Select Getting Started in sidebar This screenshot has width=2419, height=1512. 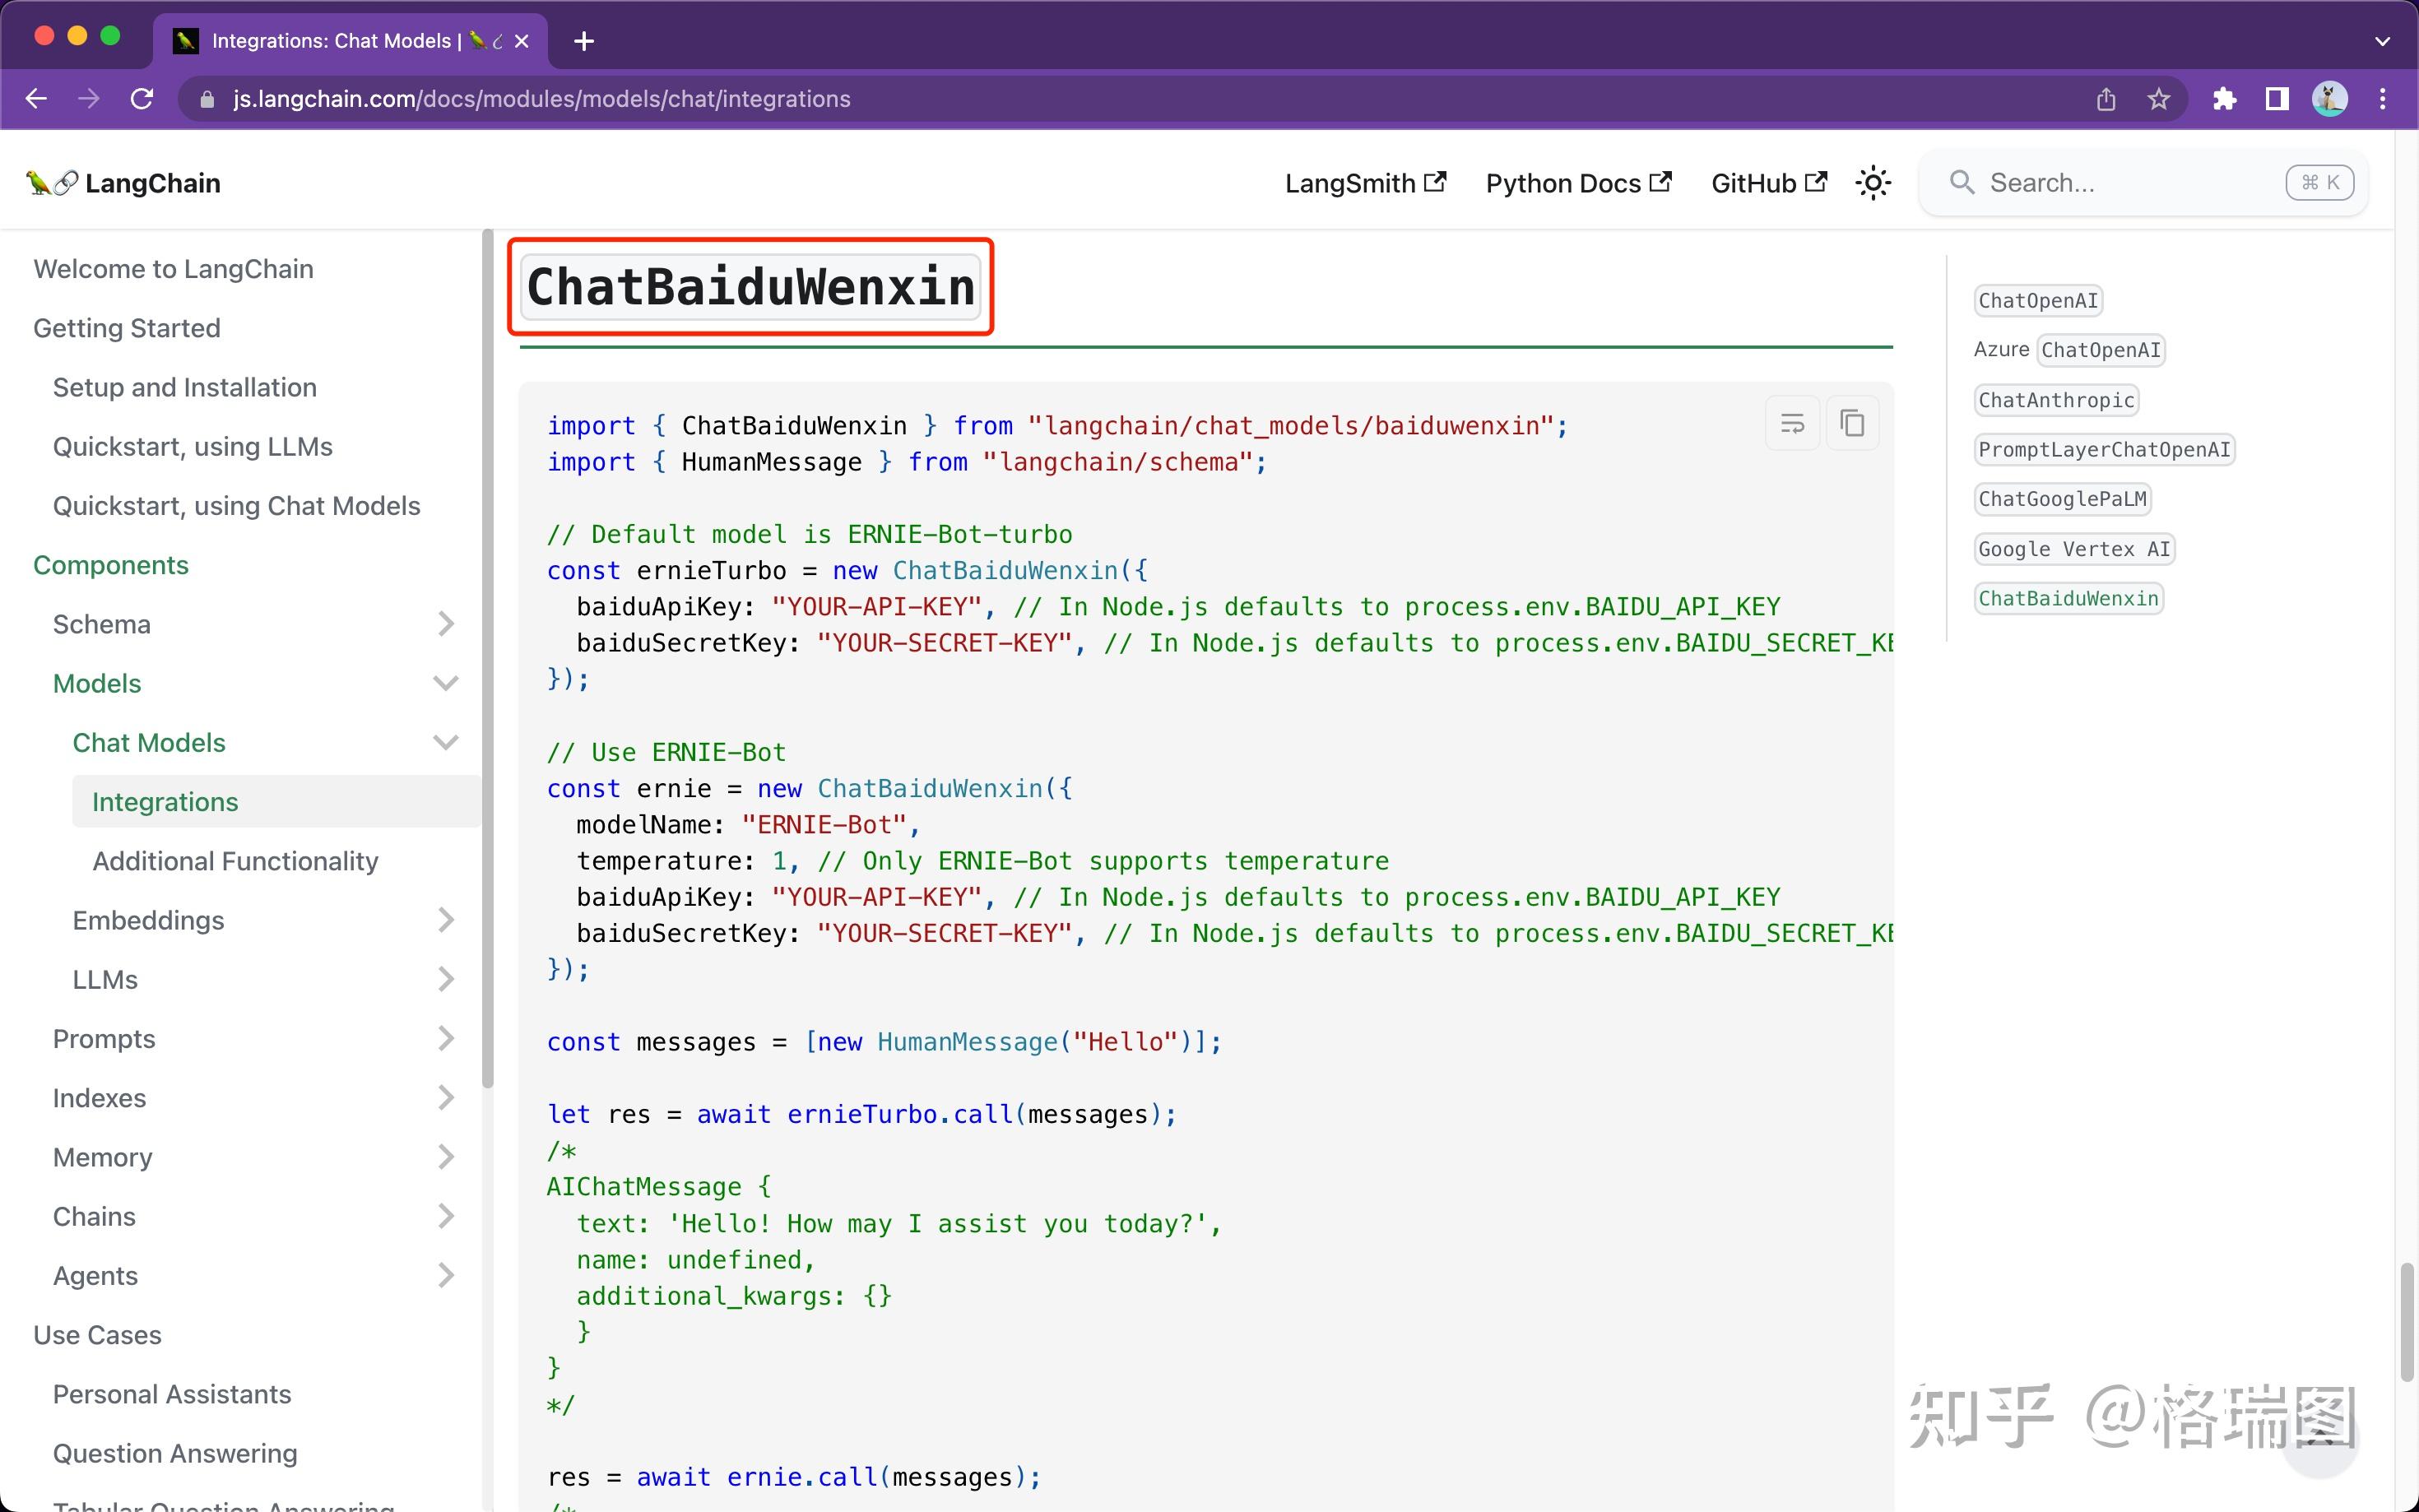(x=127, y=328)
